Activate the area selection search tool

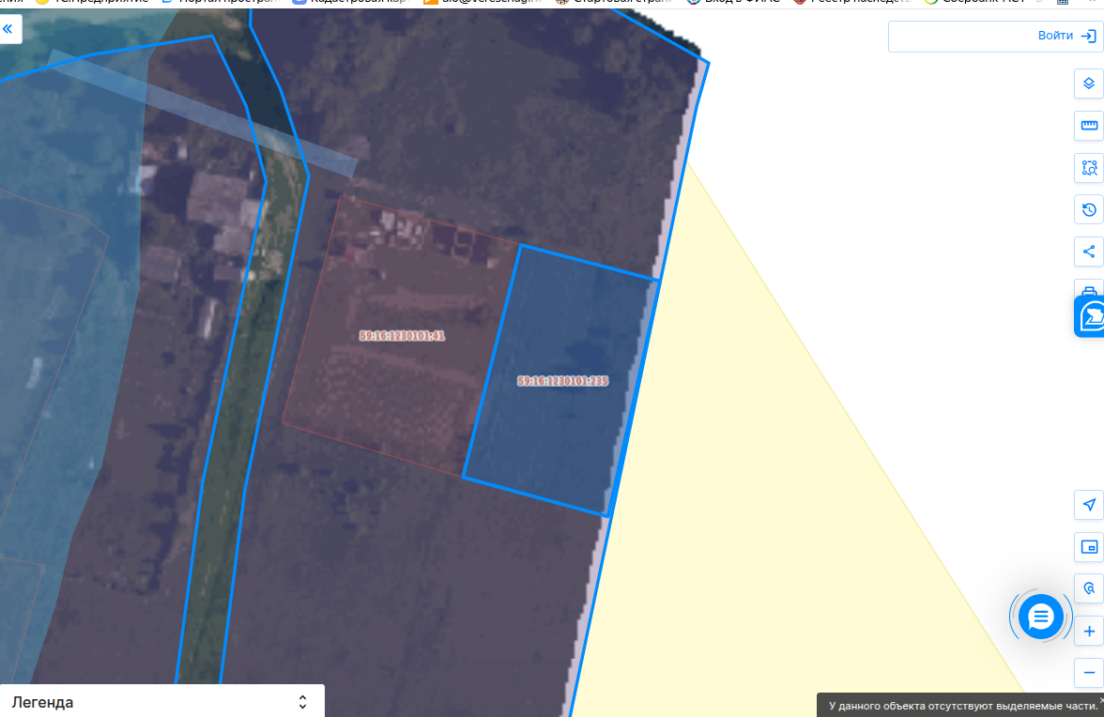click(x=1089, y=168)
